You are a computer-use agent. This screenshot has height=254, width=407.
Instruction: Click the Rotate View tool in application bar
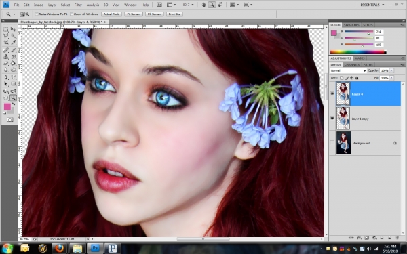[x=220, y=5]
